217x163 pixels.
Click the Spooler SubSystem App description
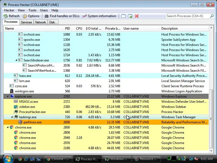click(178, 40)
